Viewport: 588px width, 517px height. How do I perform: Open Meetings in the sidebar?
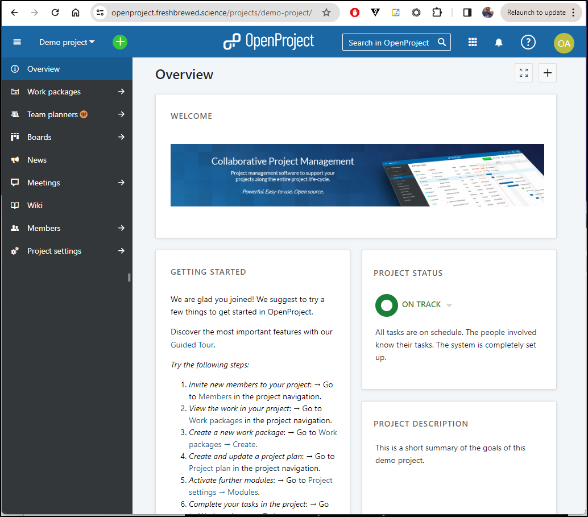tap(43, 183)
